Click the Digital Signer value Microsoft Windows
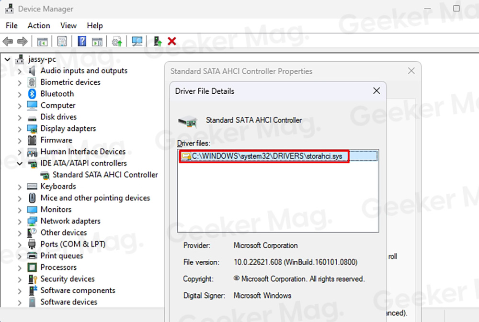Screen dimensions: 479x322 (x=262, y=296)
